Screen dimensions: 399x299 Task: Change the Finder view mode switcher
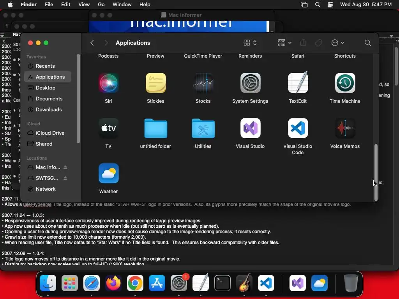250,43
